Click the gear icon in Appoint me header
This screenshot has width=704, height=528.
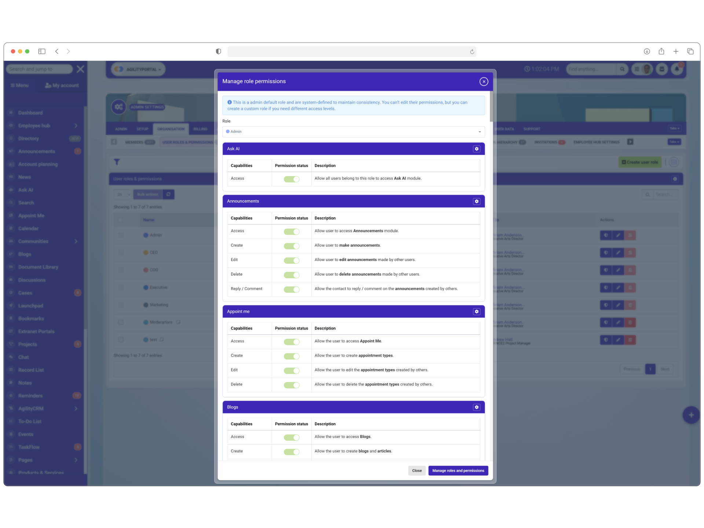tap(476, 312)
